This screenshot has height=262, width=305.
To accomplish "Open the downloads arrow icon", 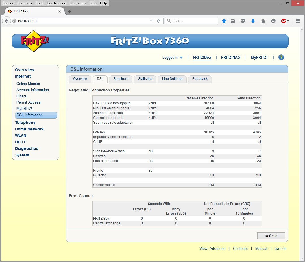I will coord(253,21).
